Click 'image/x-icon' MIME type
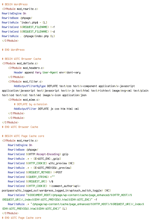The image size is (151, 222). [52, 95]
